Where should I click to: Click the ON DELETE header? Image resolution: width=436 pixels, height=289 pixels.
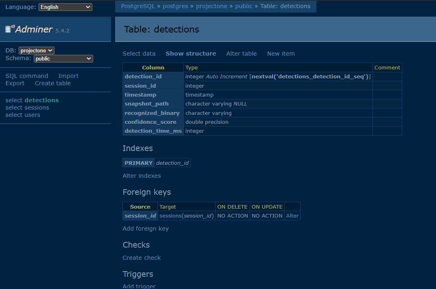(233, 207)
